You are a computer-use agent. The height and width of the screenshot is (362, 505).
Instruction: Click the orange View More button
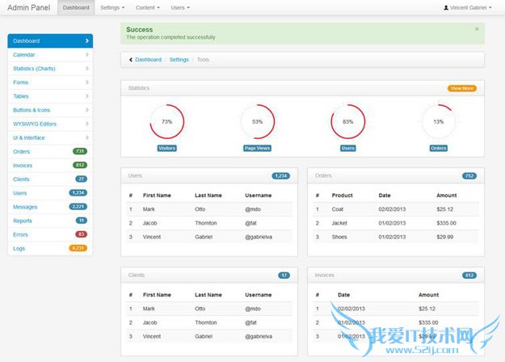point(462,88)
